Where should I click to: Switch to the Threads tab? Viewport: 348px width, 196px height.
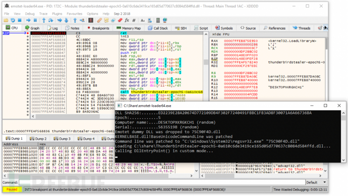pos(302,28)
